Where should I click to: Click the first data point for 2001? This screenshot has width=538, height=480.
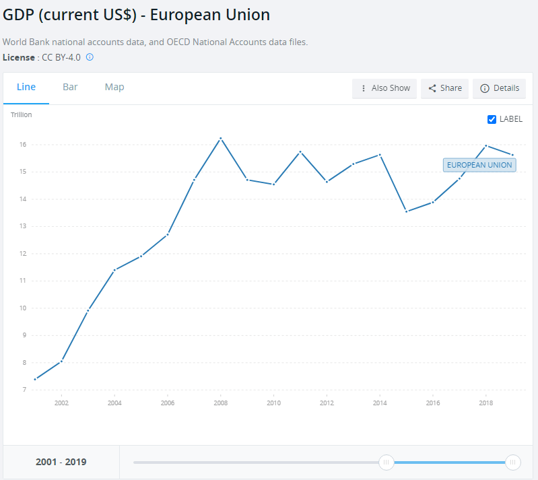[x=35, y=379]
